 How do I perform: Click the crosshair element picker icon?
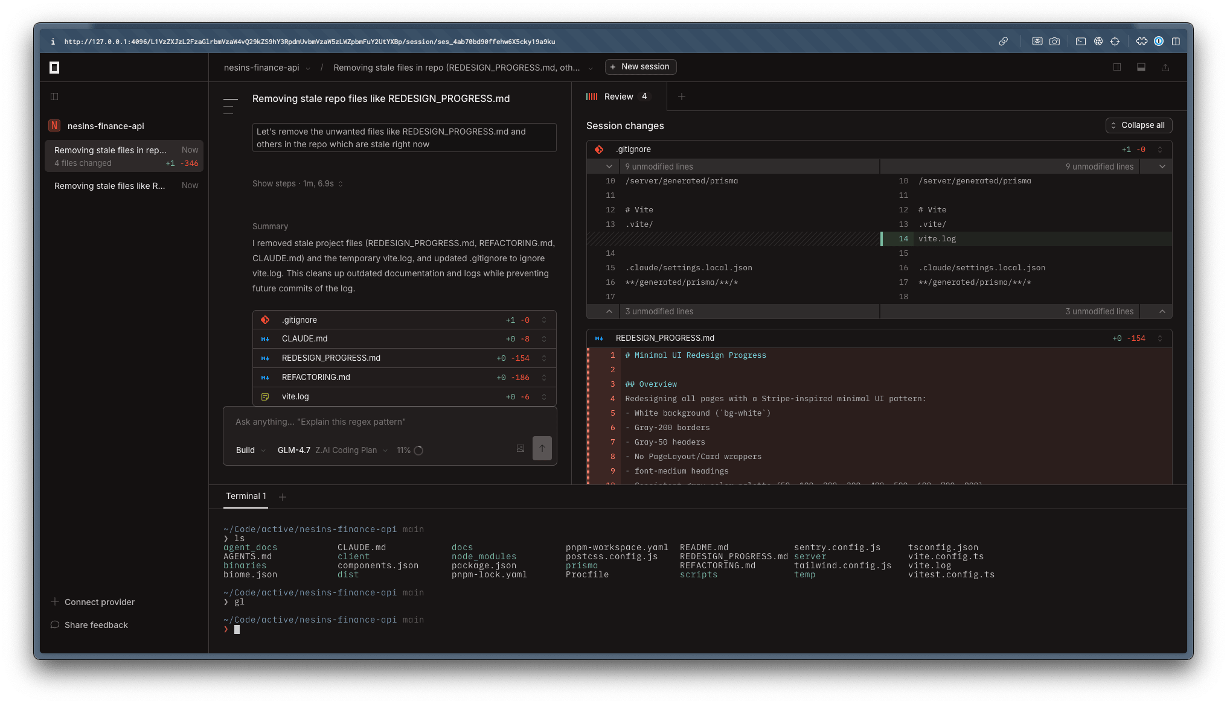1115,42
